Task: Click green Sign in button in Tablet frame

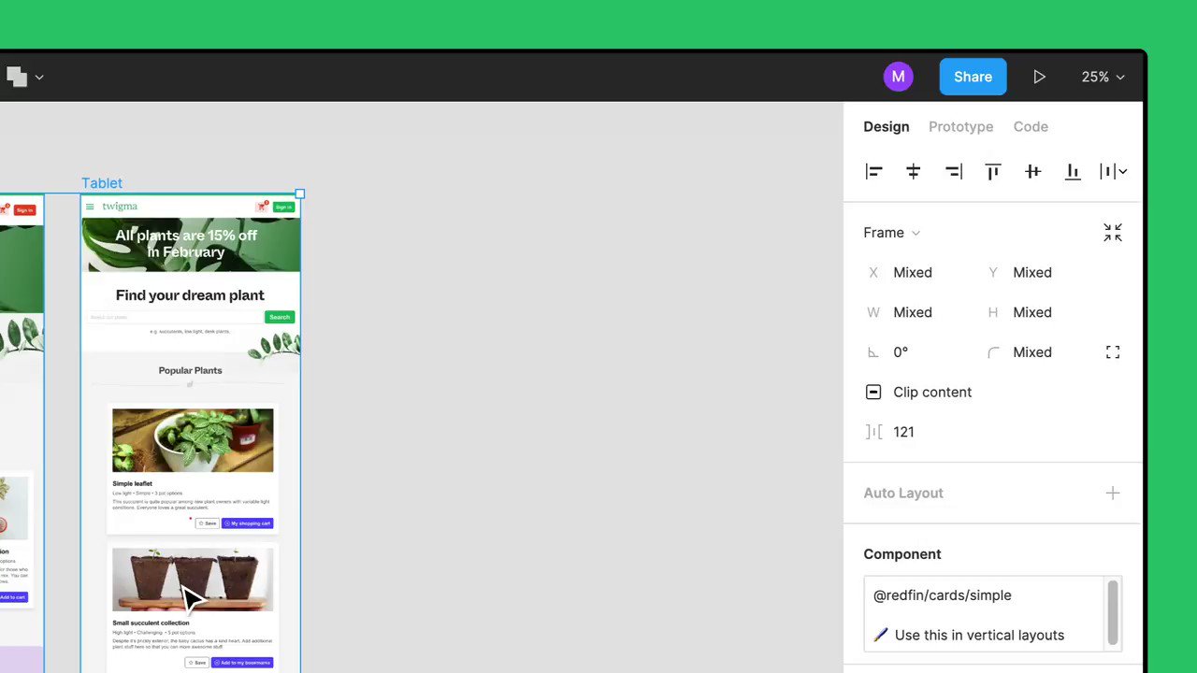Action: pyautogui.click(x=283, y=207)
